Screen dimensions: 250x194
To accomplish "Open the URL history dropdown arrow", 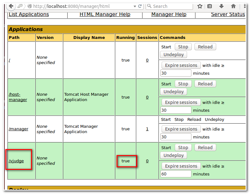I will pos(134,6).
